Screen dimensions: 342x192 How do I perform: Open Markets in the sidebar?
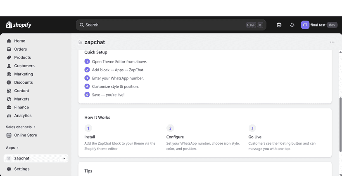(x=21, y=99)
